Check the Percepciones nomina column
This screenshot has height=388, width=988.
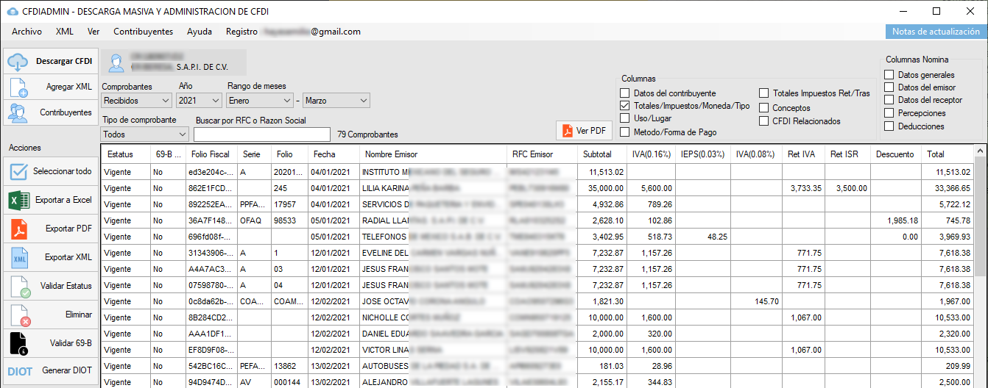[x=889, y=113]
